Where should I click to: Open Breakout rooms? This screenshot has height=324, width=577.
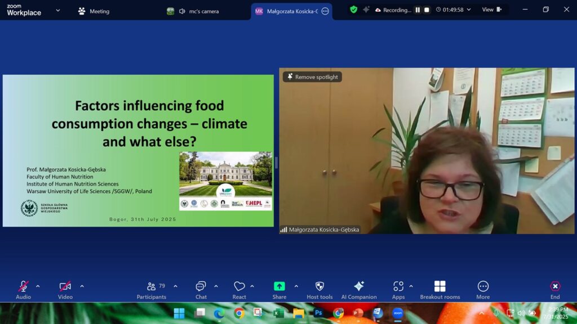click(x=440, y=287)
